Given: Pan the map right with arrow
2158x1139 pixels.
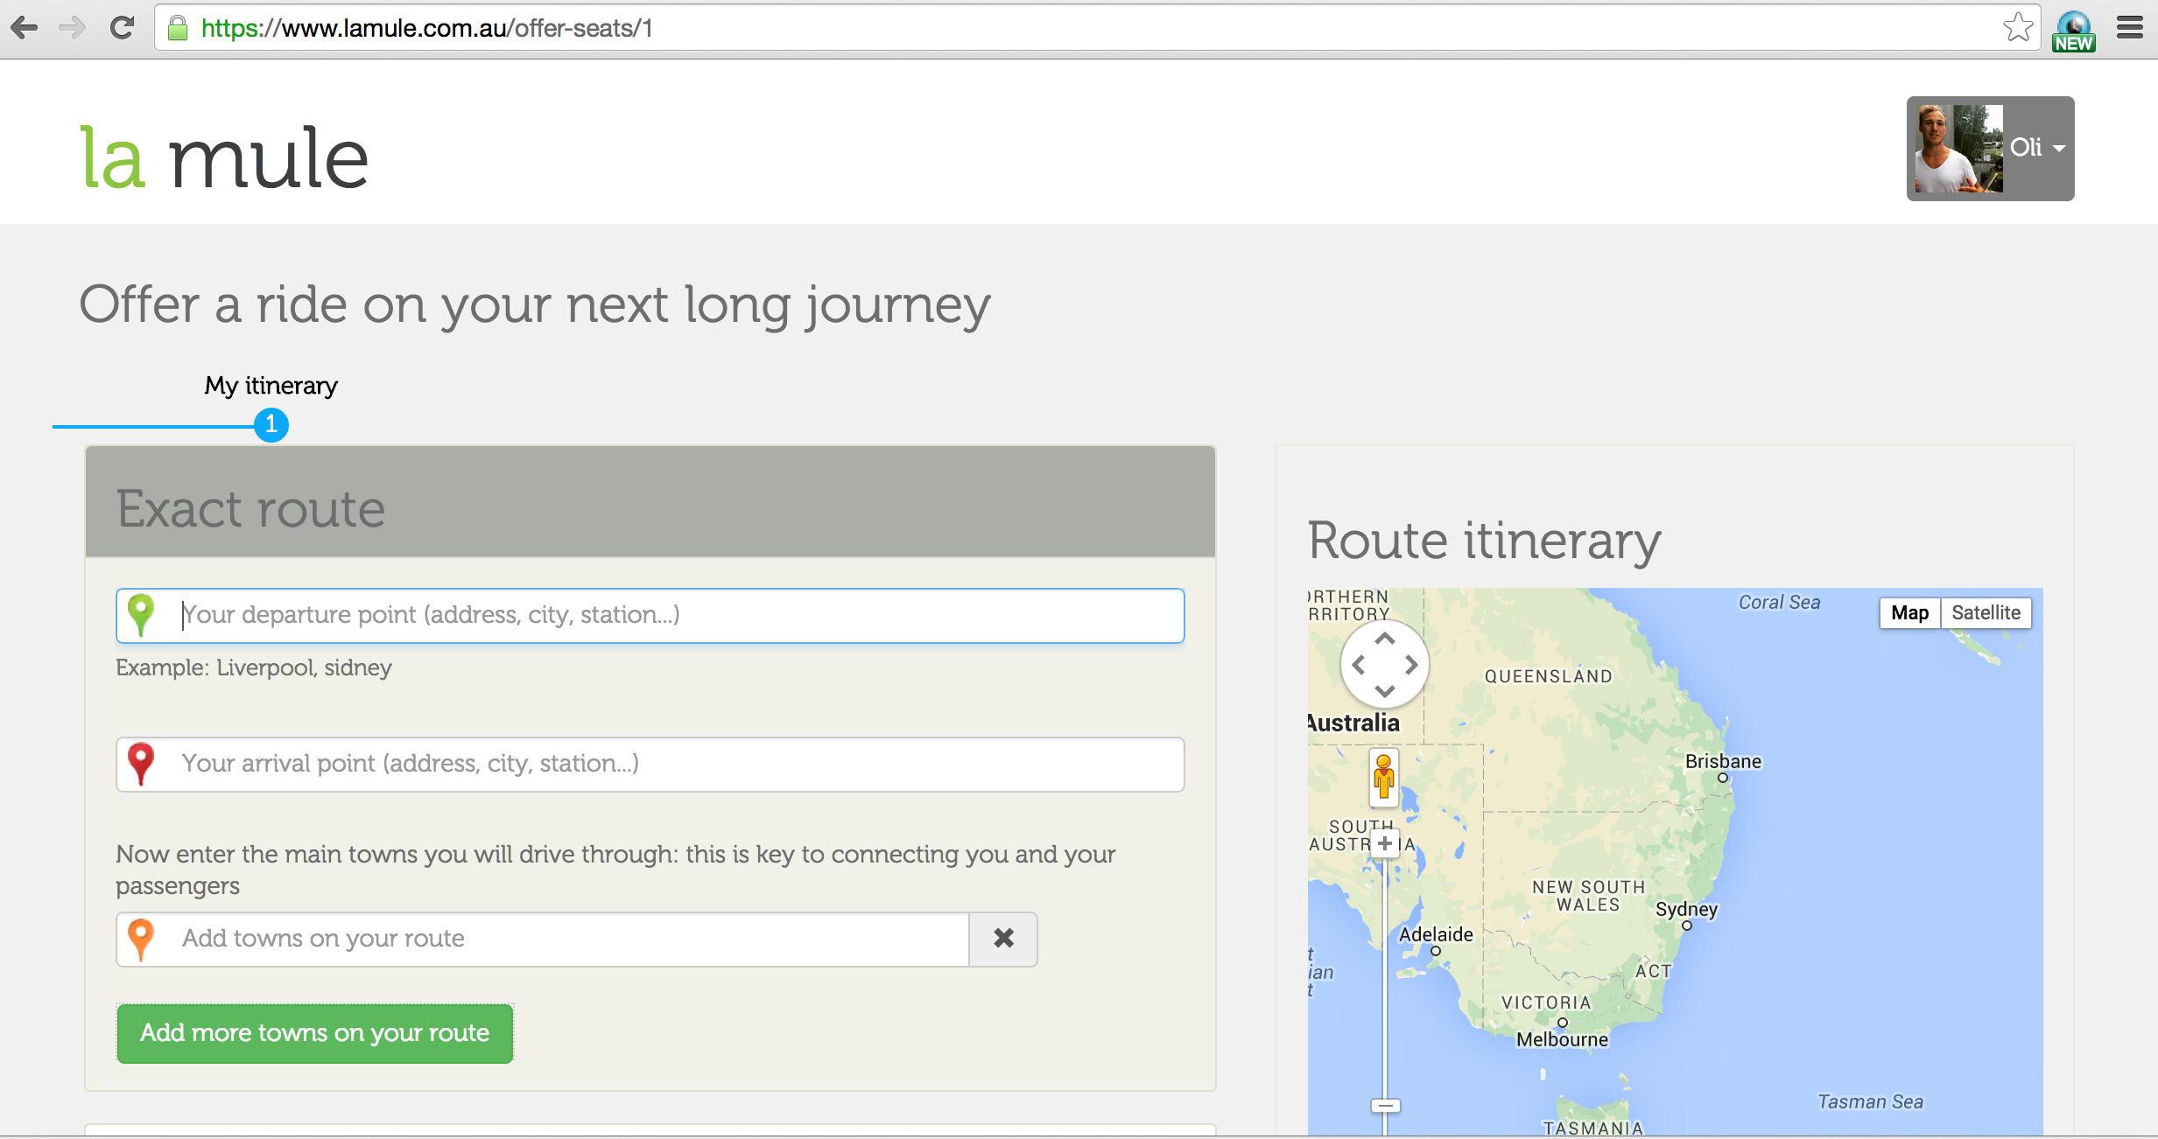Looking at the screenshot, I should 1411,665.
